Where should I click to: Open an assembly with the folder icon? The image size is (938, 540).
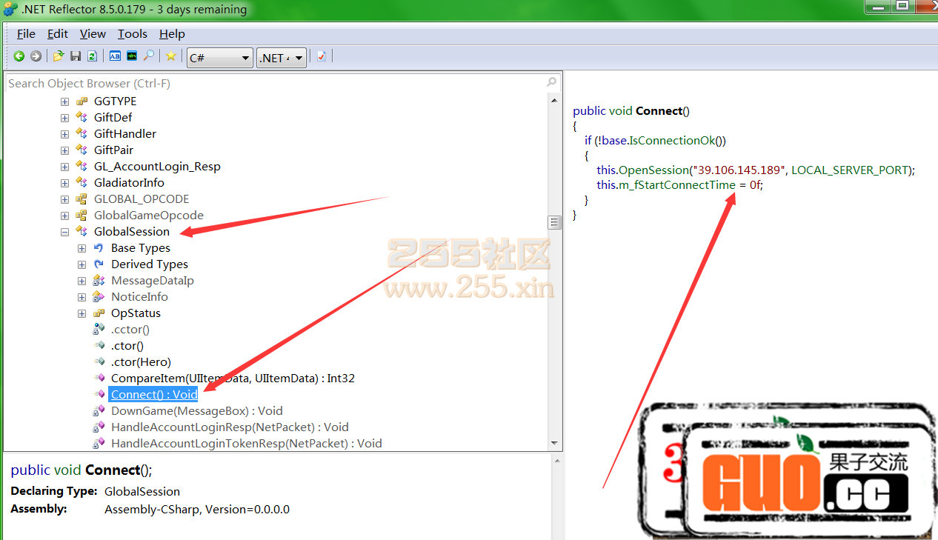tap(59, 56)
